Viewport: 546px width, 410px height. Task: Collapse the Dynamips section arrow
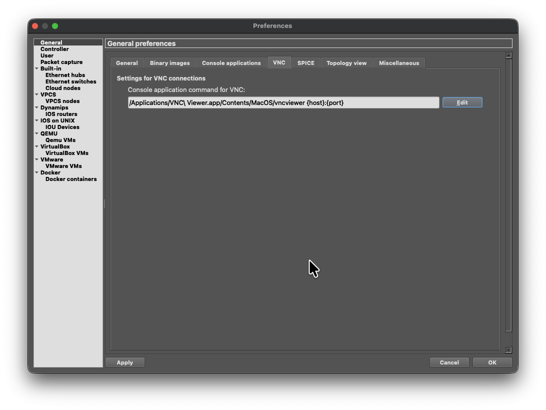point(36,107)
